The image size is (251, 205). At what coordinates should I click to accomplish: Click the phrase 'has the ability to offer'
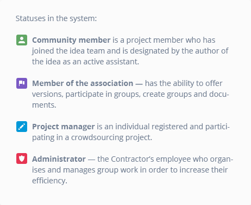point(184,83)
